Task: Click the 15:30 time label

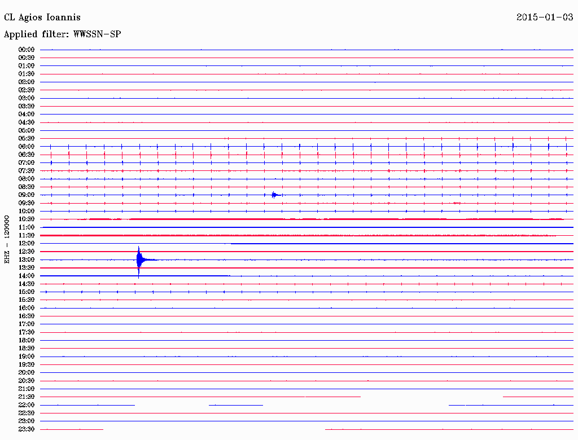Action: [x=27, y=300]
